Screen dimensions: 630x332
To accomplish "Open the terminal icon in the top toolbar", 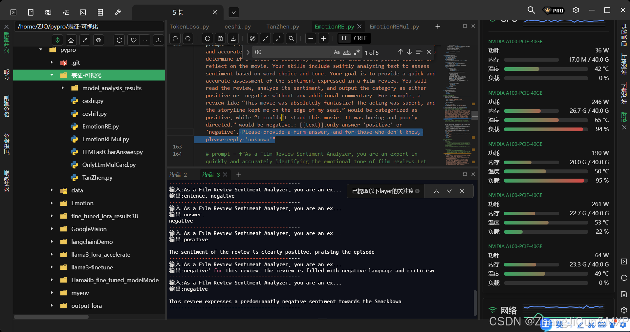I will point(13,12).
